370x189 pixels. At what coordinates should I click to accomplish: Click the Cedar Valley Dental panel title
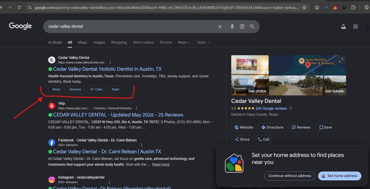pos(256,101)
